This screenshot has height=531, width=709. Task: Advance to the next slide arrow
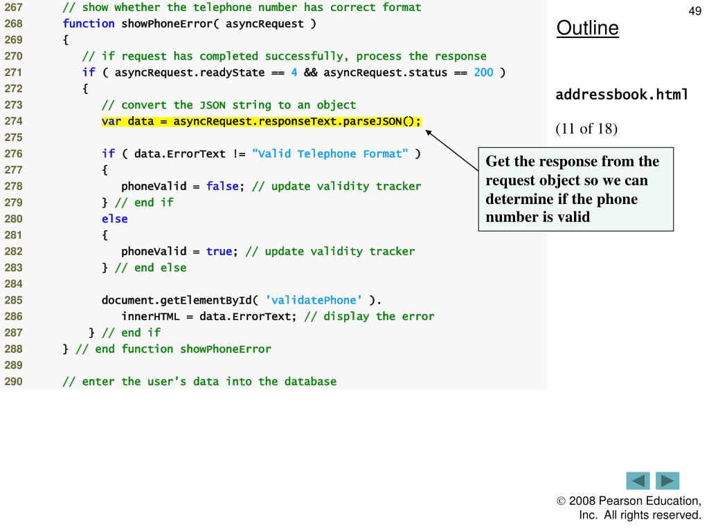[x=667, y=481]
